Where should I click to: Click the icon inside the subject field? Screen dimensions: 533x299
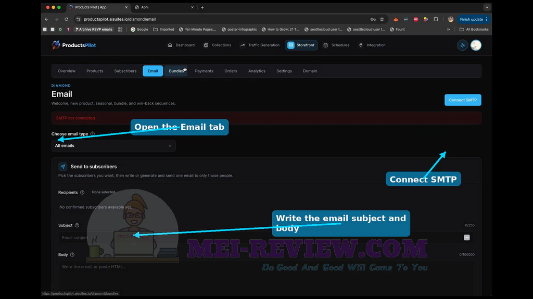tap(467, 238)
